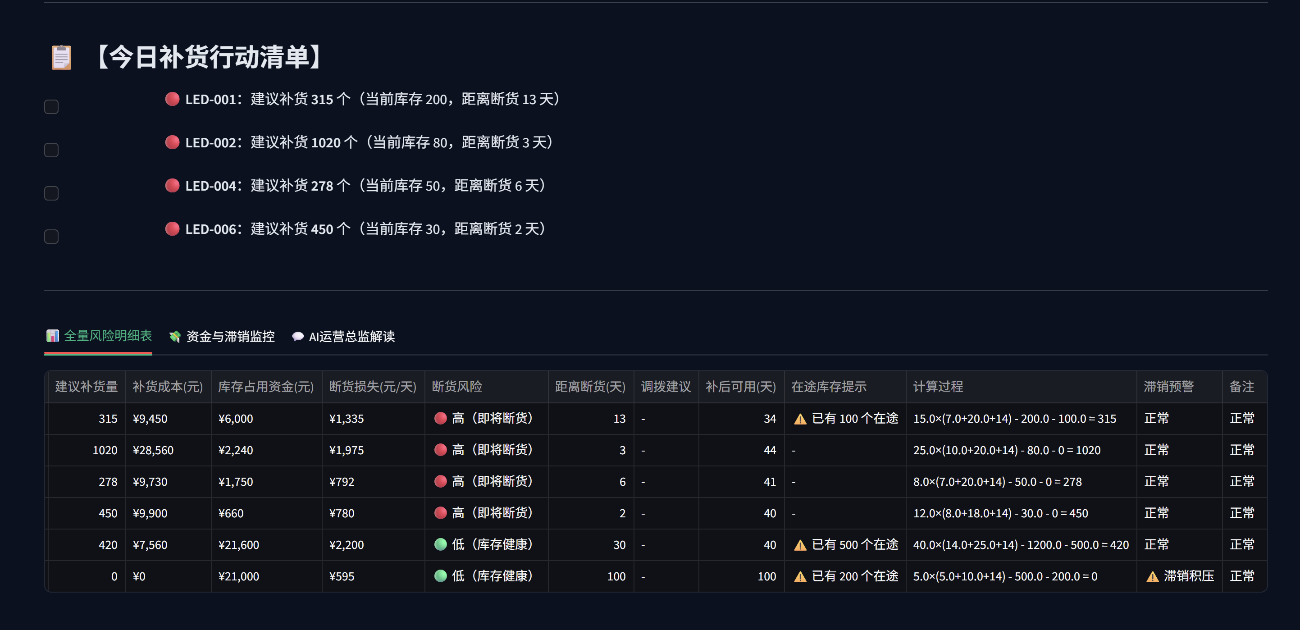The width and height of the screenshot is (1300, 630).
Task: Sort by 库存占用资金(元) column header
Action: pos(266,387)
